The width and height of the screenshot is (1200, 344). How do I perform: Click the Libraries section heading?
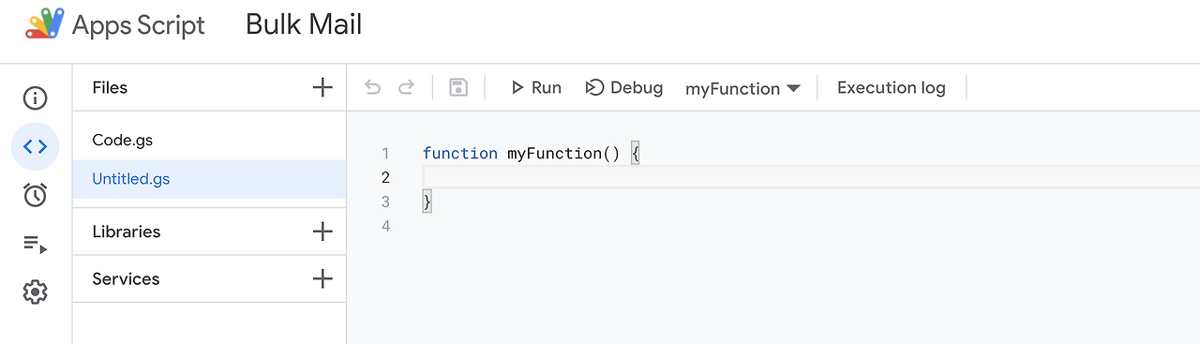click(127, 232)
